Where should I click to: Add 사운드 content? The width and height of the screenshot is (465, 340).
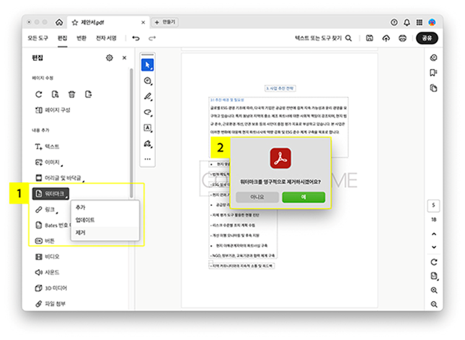point(47,272)
